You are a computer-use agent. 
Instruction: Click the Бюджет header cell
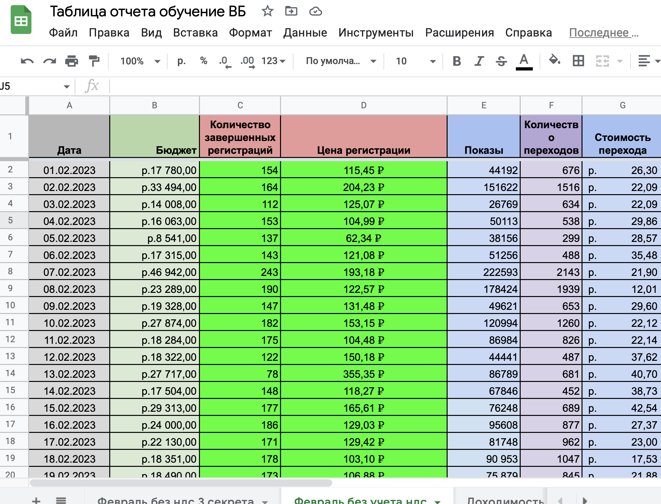[x=154, y=136]
